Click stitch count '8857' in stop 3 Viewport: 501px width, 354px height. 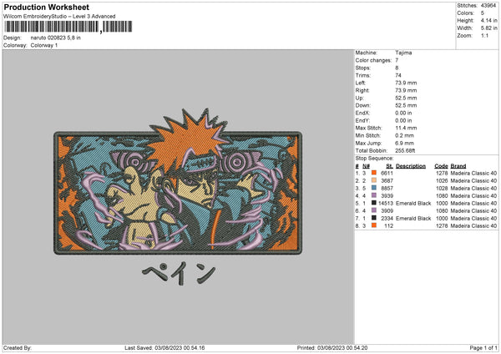click(x=387, y=188)
